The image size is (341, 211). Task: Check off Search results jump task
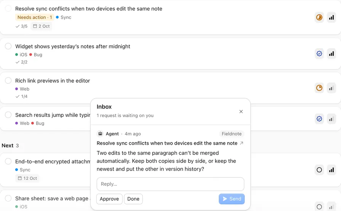(8, 115)
